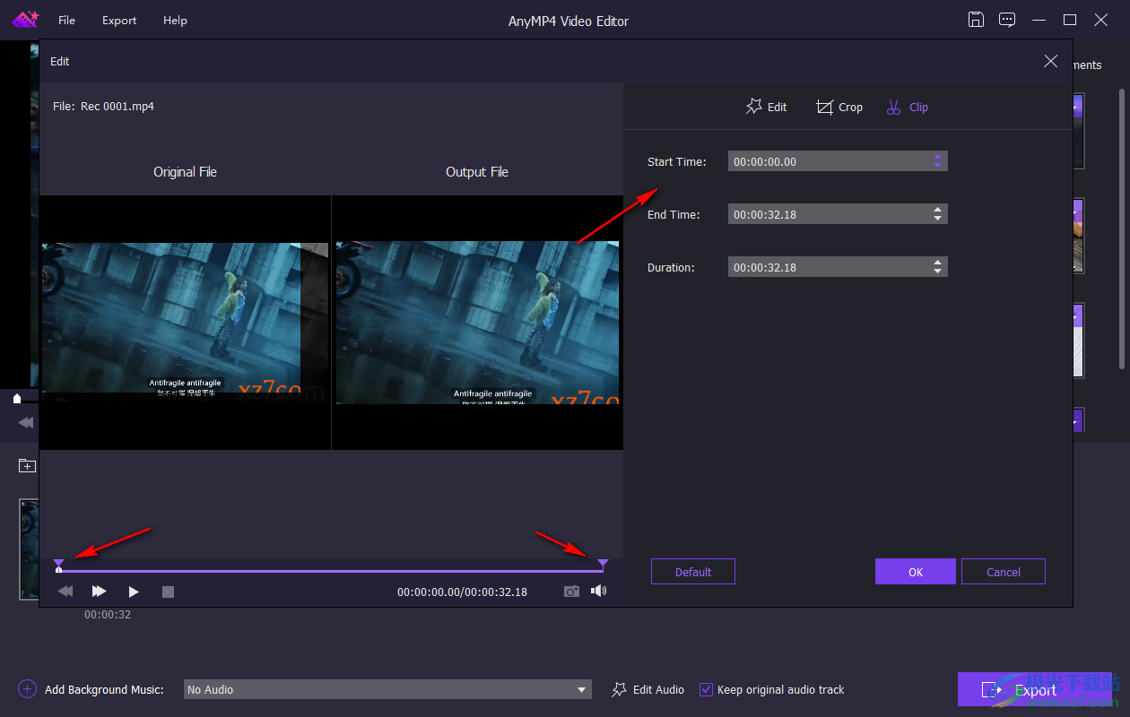1130x717 pixels.
Task: Click the main window vertical scrollbar
Action: (1121, 229)
